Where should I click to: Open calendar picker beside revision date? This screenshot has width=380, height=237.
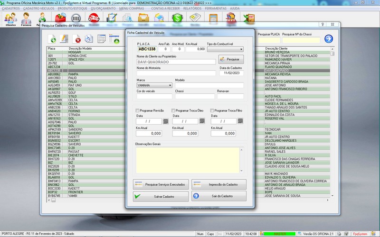[165, 121]
